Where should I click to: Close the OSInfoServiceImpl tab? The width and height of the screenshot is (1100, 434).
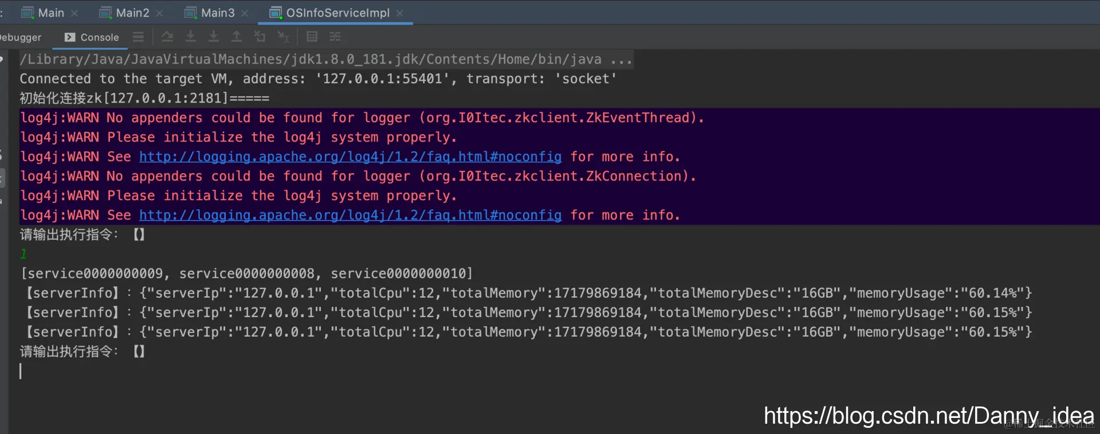400,13
